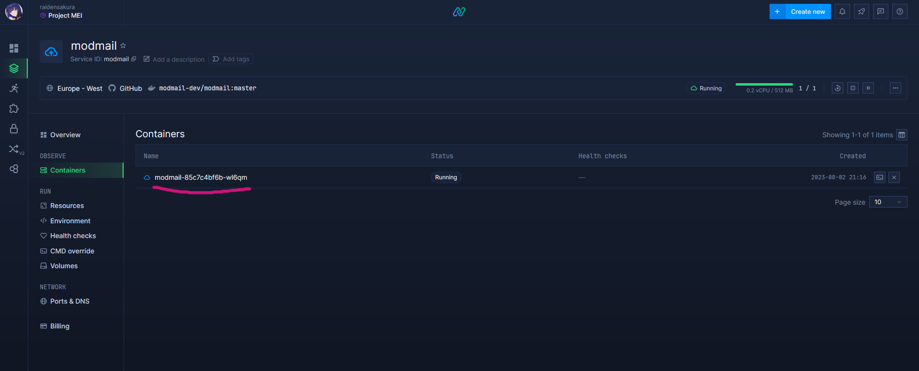The width and height of the screenshot is (919, 371).
Task: Open shell terminal for modmail-85c7c4bf6b-wl6qm container
Action: pyautogui.click(x=880, y=177)
